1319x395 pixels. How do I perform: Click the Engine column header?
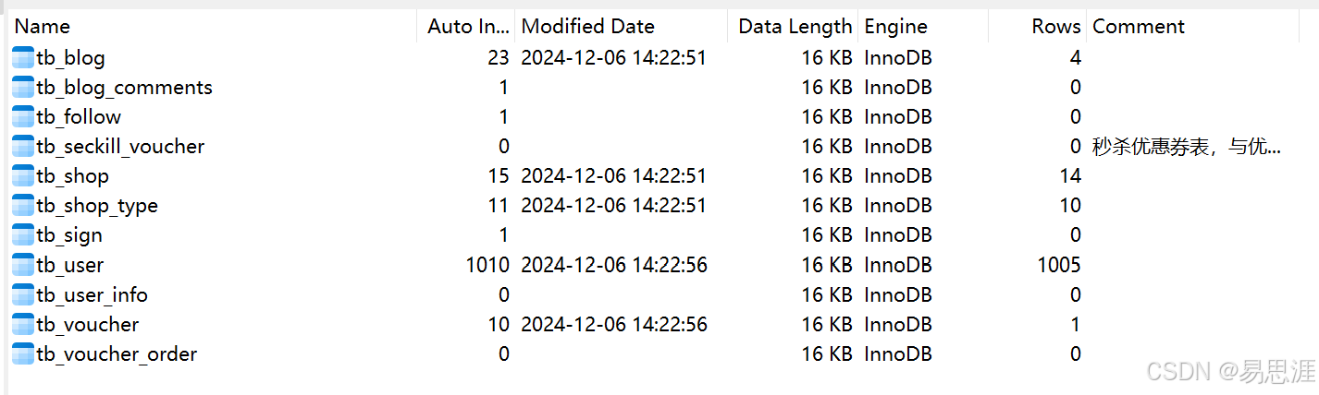pyautogui.click(x=923, y=27)
